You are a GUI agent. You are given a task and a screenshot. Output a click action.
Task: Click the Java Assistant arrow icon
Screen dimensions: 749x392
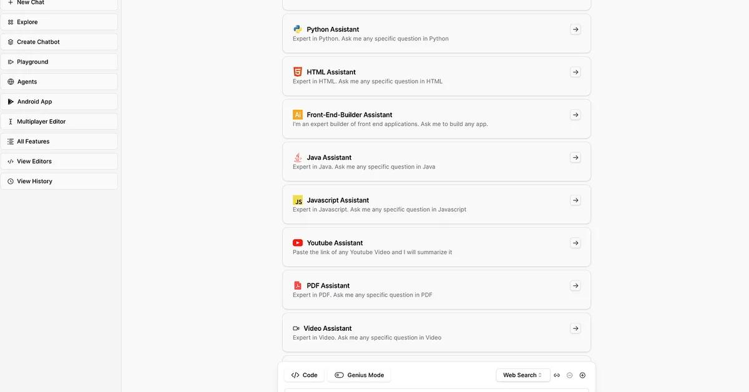click(x=575, y=158)
